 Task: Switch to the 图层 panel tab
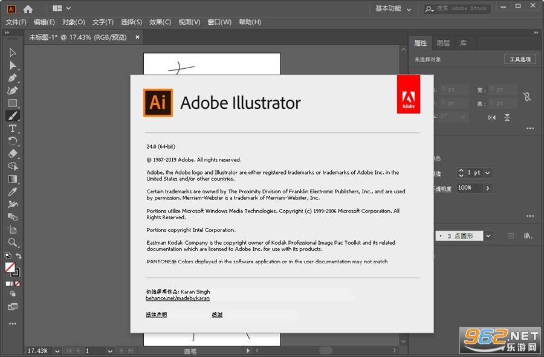(x=443, y=43)
